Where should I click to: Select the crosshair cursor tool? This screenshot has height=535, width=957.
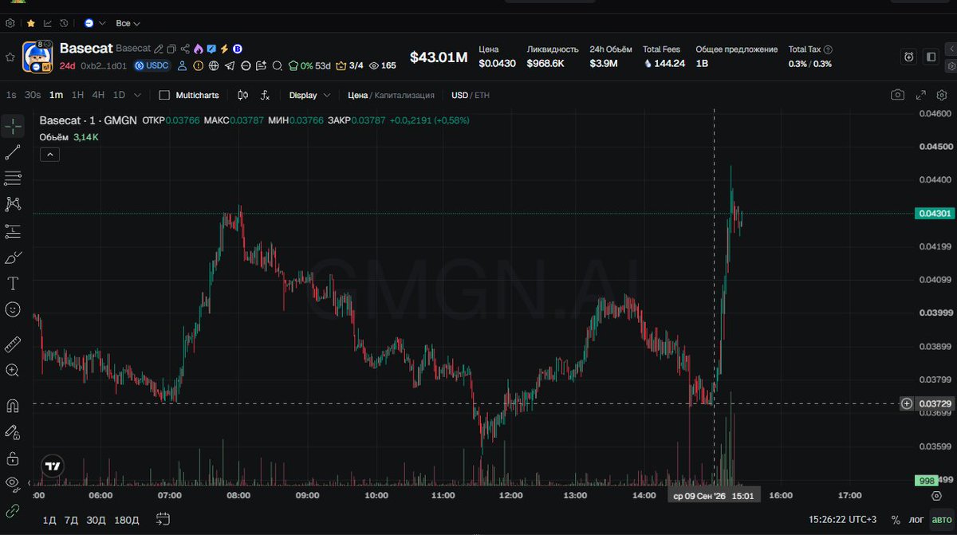pyautogui.click(x=13, y=126)
